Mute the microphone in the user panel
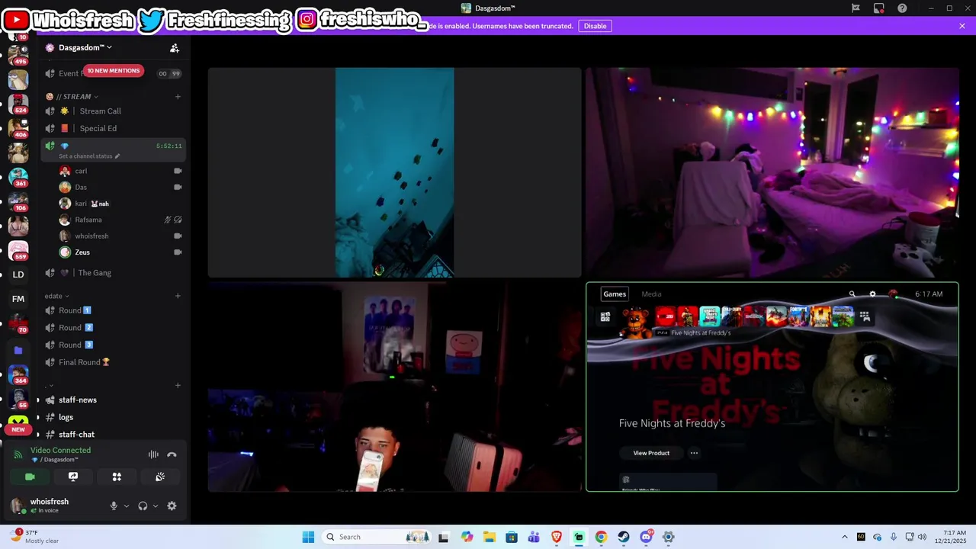Image resolution: width=976 pixels, height=549 pixels. click(114, 506)
